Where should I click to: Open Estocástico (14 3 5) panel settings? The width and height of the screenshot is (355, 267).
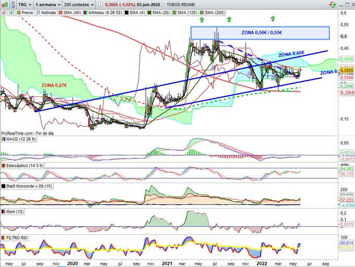22,165
